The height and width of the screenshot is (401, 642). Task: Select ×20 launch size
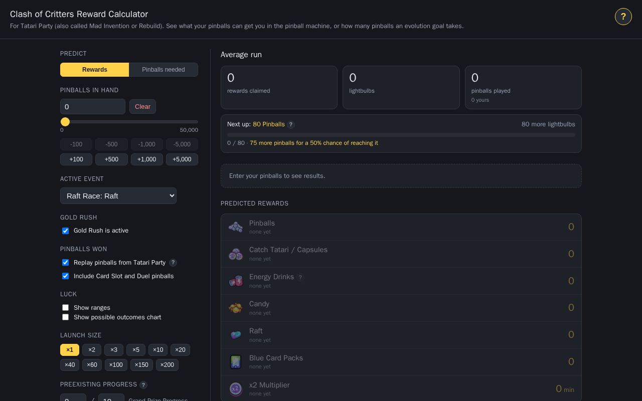pos(180,350)
